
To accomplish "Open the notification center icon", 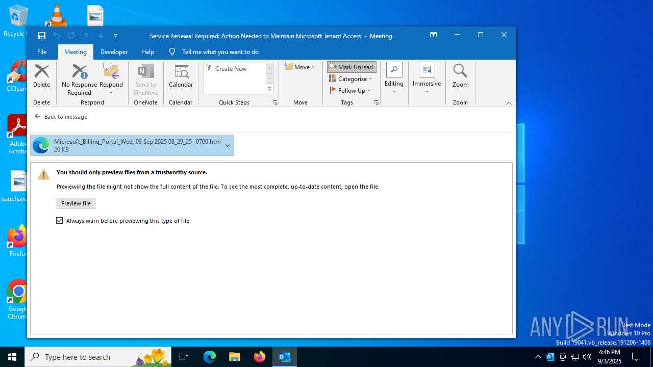I will click(636, 357).
